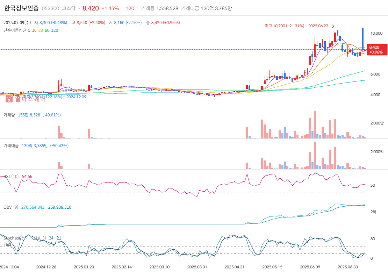This screenshot has height=272, width=388.
Task: Click the tall blue candlestick reaching above 10,000
Action: pyautogui.click(x=362, y=39)
